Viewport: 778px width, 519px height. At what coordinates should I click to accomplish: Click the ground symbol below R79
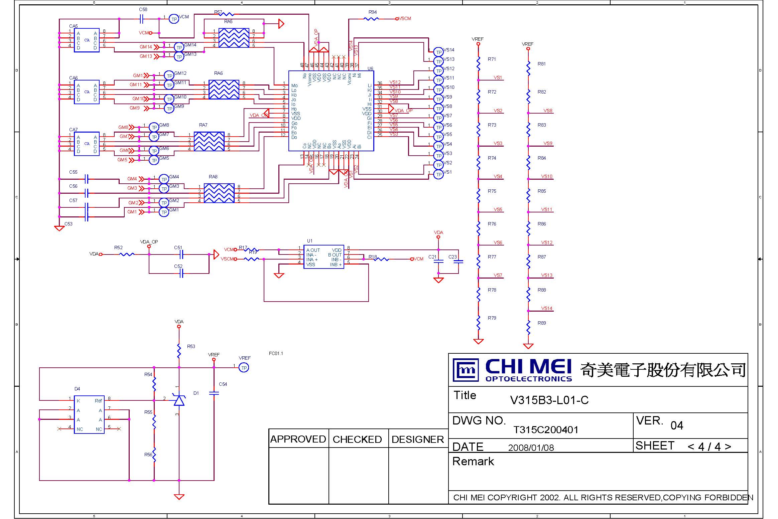[479, 341]
